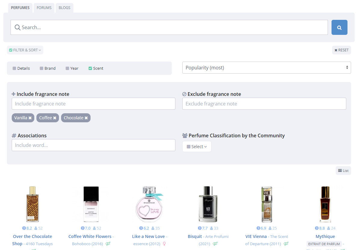Toggle the Details filter checkbox
Screen dimensions: 358x250
click(14, 68)
